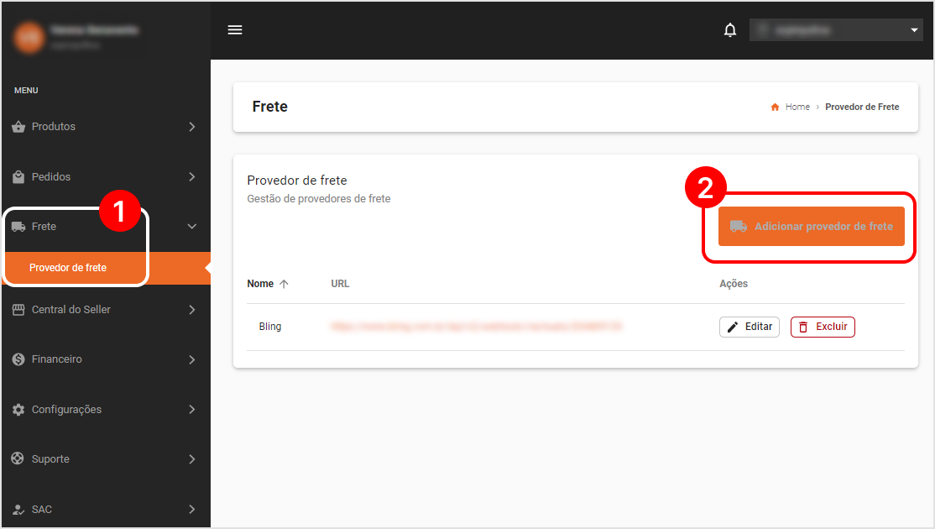Expand the Produtos menu chevron

tap(192, 127)
